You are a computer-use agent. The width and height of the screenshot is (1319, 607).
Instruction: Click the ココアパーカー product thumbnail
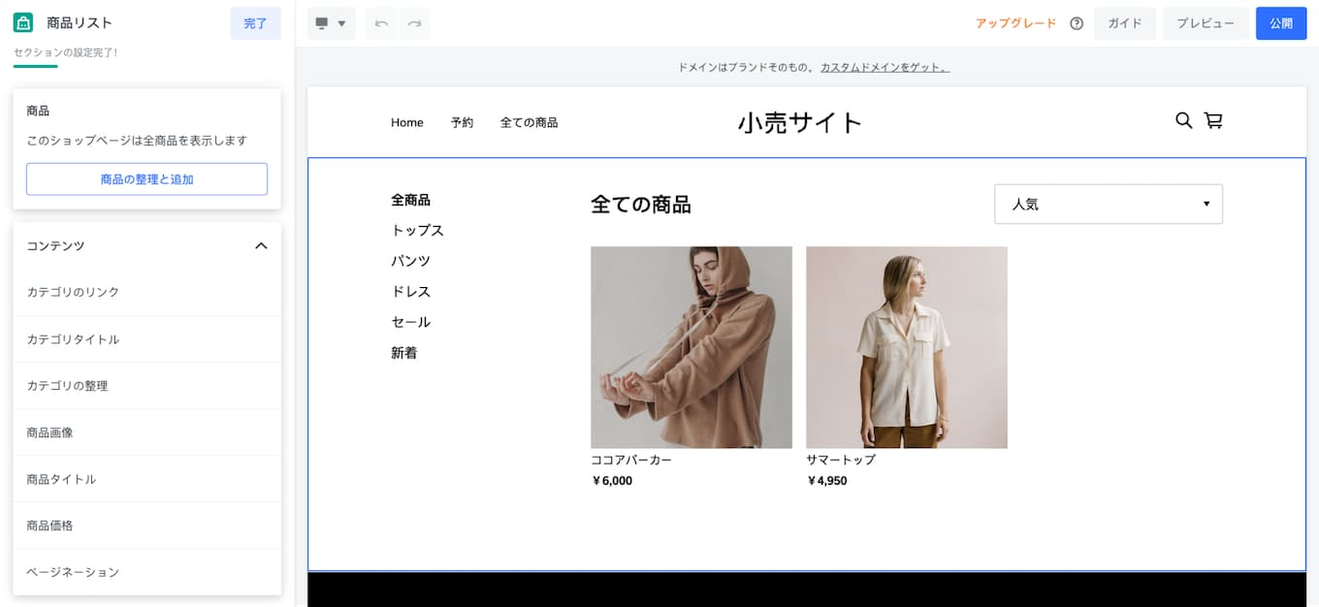pos(691,347)
